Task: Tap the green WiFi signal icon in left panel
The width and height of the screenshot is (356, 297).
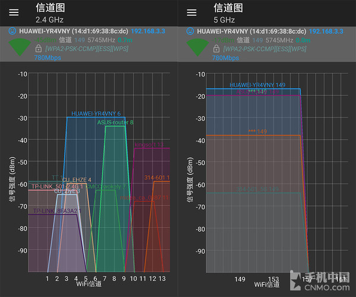Action: tap(21, 46)
